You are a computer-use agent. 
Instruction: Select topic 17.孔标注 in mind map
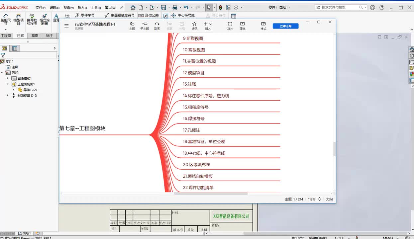(x=191, y=130)
